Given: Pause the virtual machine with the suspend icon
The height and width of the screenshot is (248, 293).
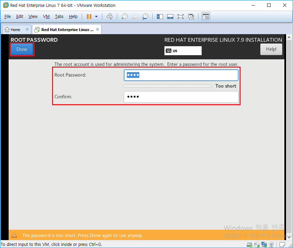Looking at the screenshot, I should tap(89, 17).
